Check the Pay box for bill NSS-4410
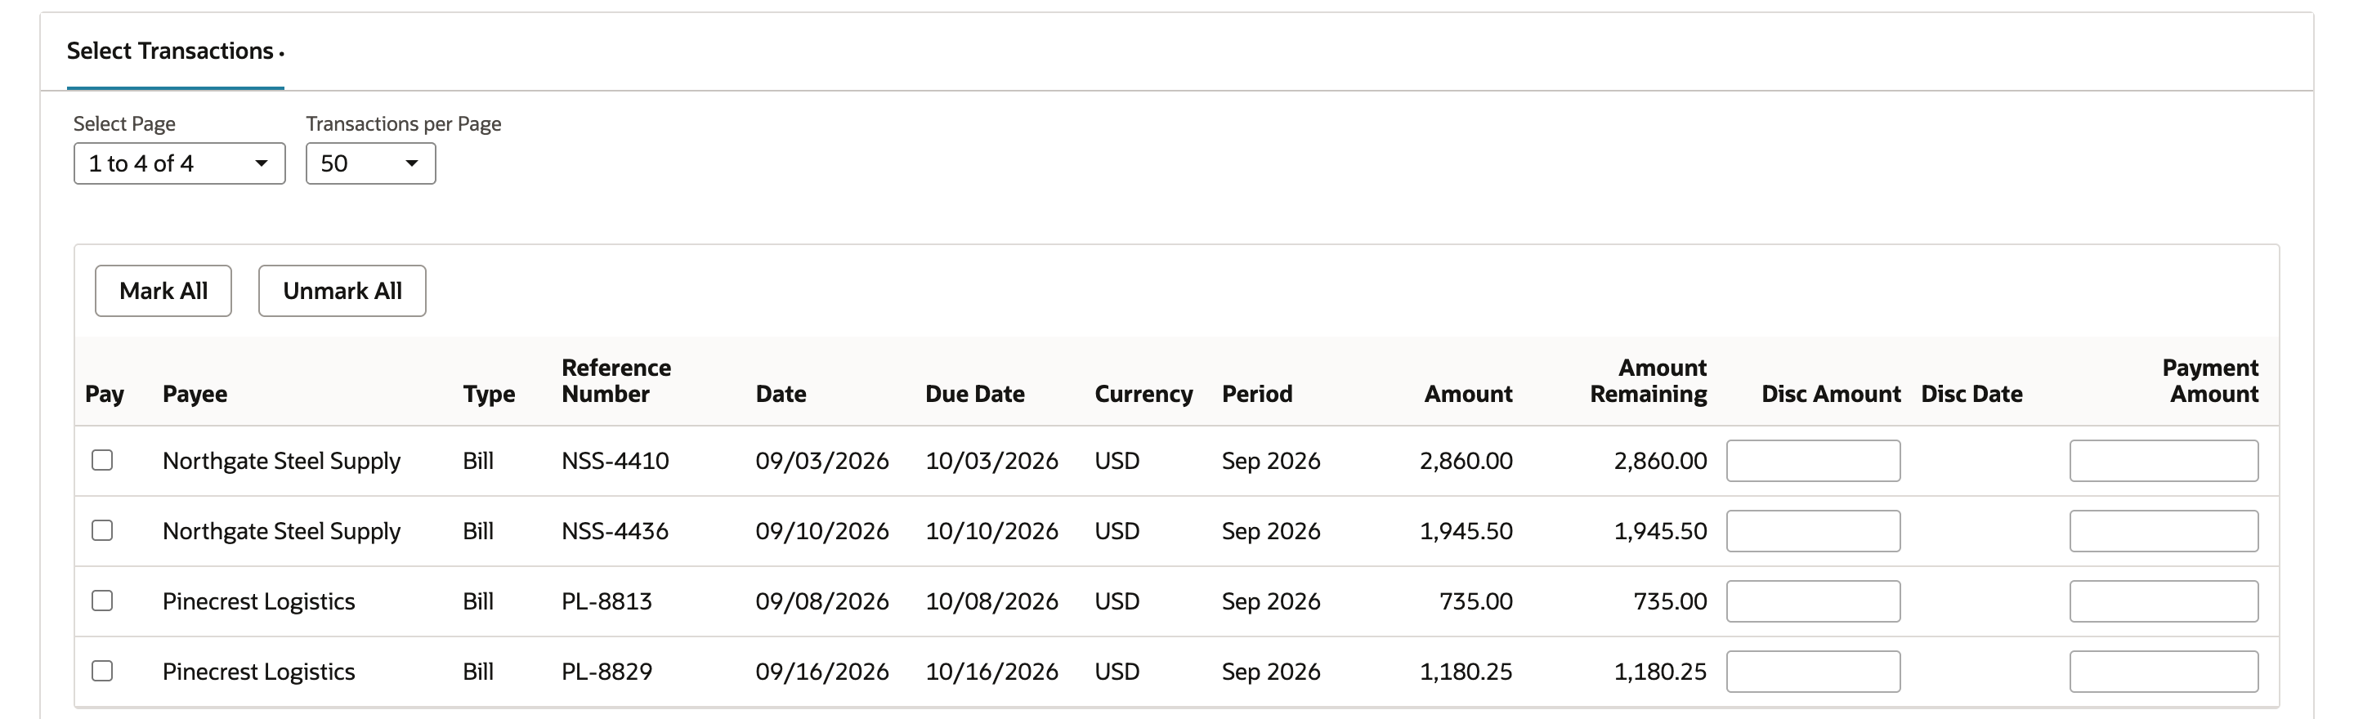2354x719 pixels. click(x=102, y=461)
